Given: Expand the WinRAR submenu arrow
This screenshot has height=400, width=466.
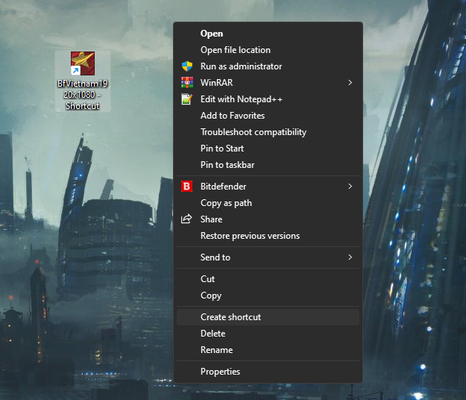Looking at the screenshot, I should (350, 83).
